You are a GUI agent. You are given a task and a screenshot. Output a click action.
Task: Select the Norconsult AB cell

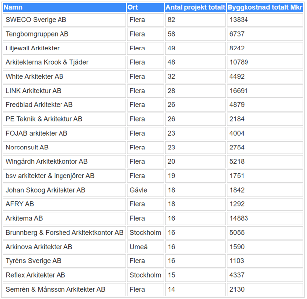[64, 148]
